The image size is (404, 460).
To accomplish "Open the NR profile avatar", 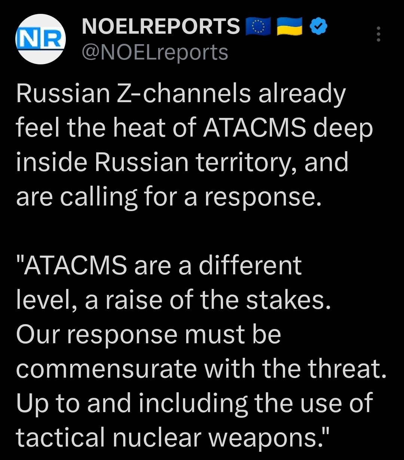I will [40, 39].
